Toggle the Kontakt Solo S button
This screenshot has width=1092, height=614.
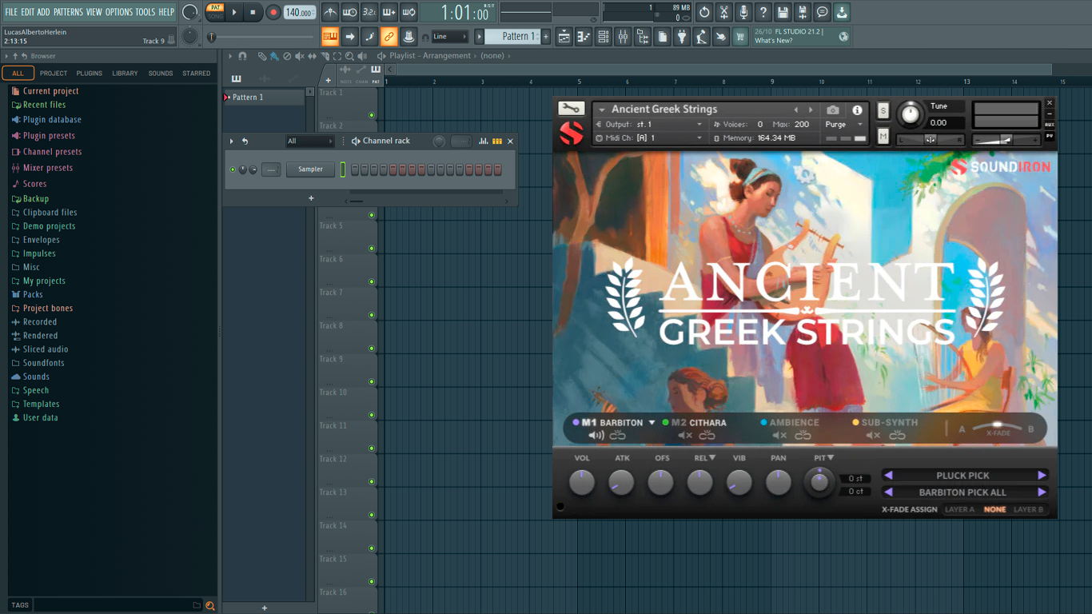(883, 110)
